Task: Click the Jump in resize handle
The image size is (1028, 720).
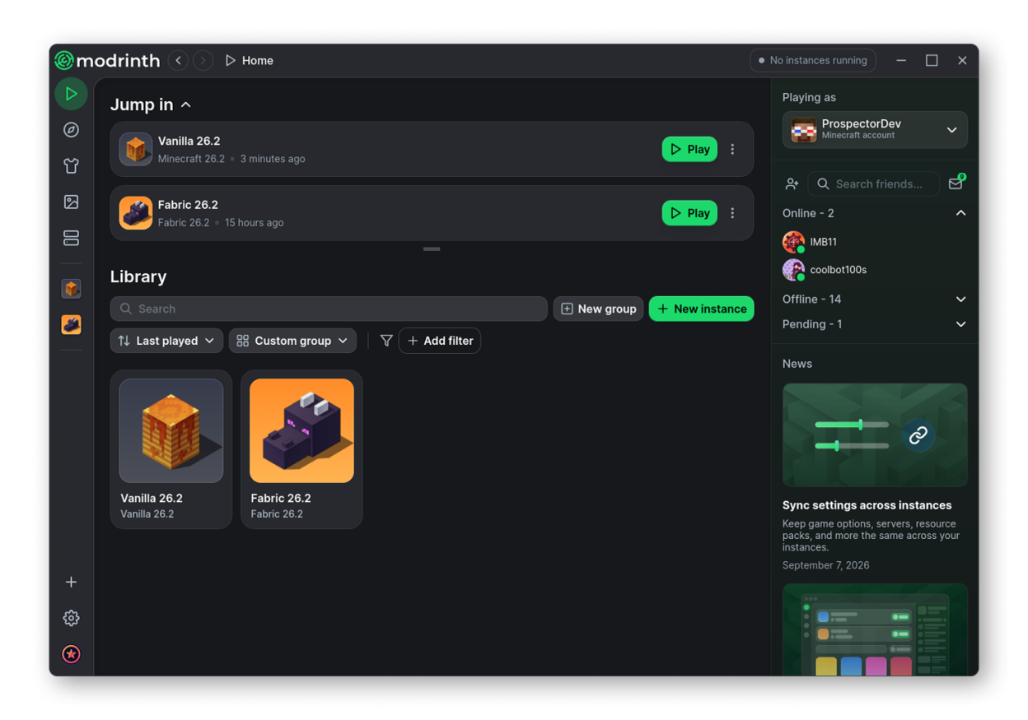Action: tap(432, 249)
